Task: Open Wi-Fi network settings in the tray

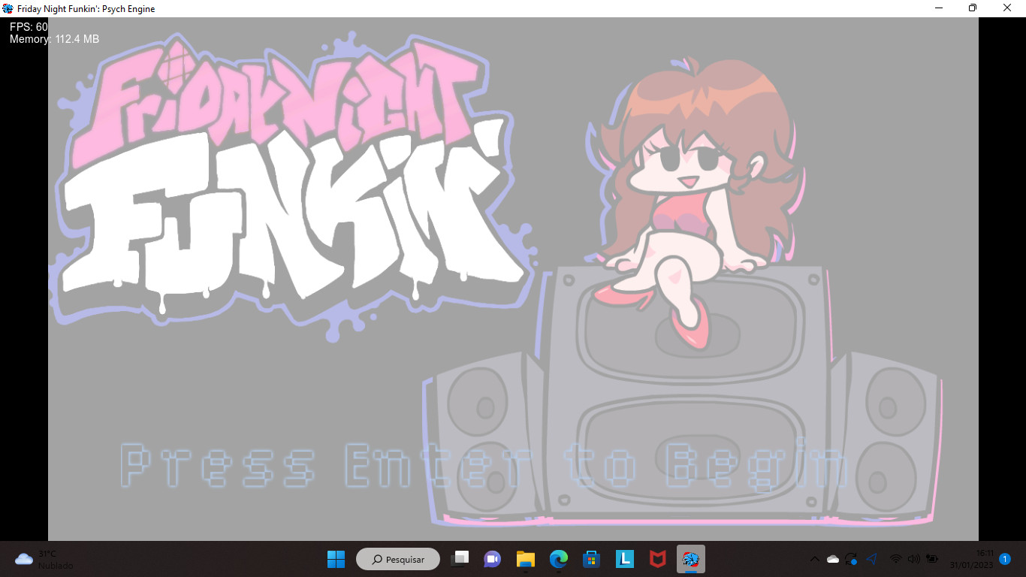Action: [895, 559]
